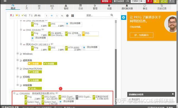Filter by down sensors (!! 2) in toolbar
Image resolution: width=178 pixels, height=108 pixels.
12,15
